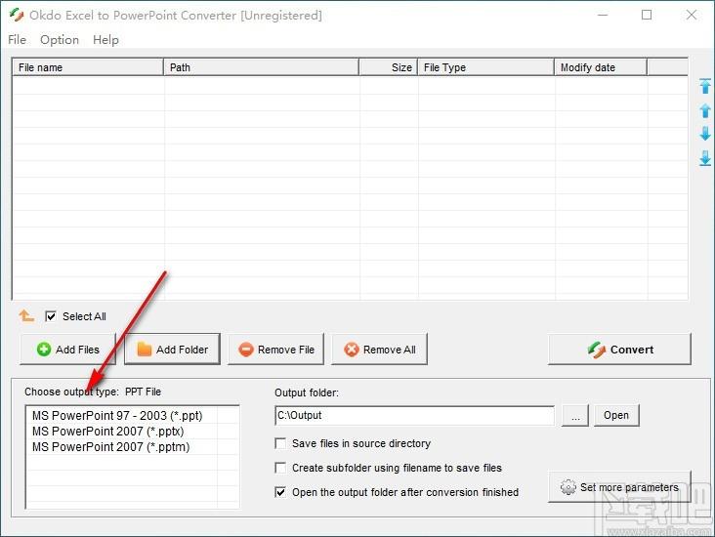Toggle the Select All checkbox

[51, 316]
